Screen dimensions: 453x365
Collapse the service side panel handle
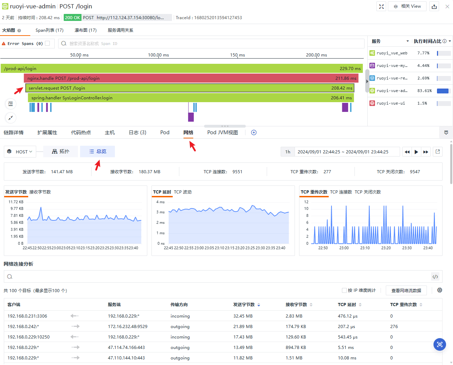367,81
